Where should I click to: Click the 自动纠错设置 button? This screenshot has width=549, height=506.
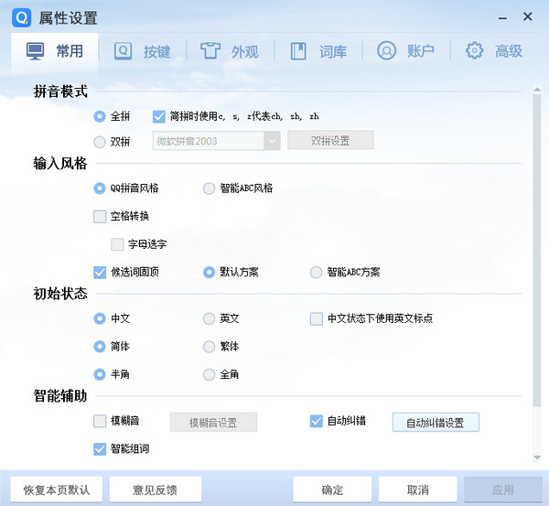pyautogui.click(x=436, y=422)
